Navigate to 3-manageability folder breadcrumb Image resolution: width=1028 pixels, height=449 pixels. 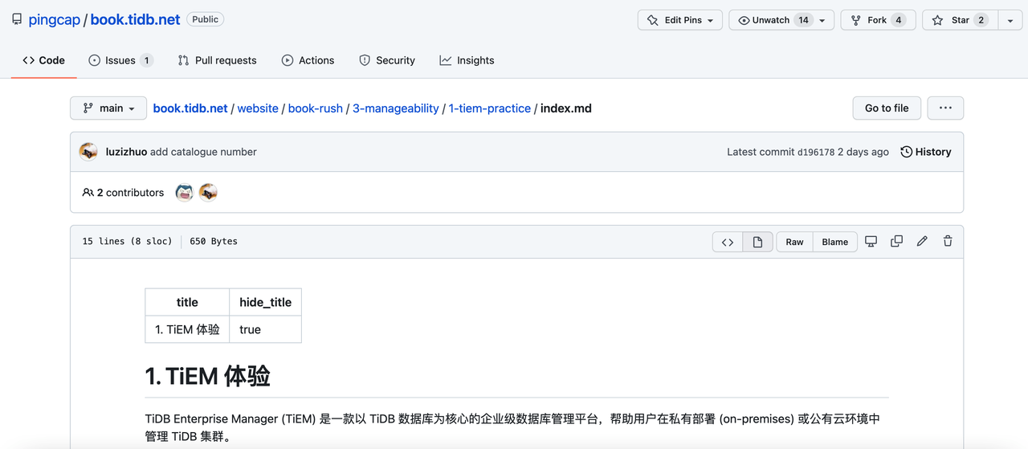pyautogui.click(x=396, y=108)
